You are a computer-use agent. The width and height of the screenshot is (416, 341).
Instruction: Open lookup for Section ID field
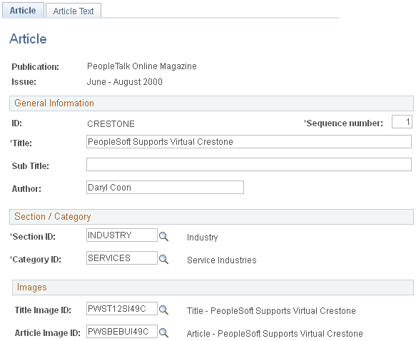pyautogui.click(x=163, y=236)
